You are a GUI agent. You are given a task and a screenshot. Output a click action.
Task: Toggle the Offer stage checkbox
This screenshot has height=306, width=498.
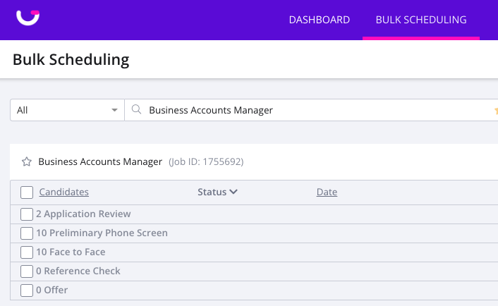(x=27, y=290)
